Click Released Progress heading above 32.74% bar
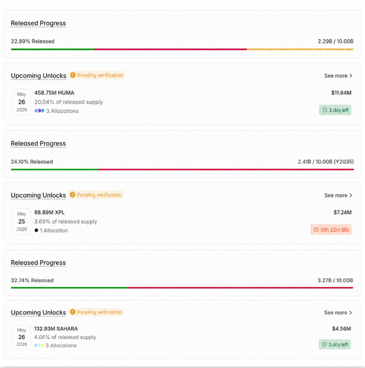Viewport: 365px width, 368px height. 38,262
